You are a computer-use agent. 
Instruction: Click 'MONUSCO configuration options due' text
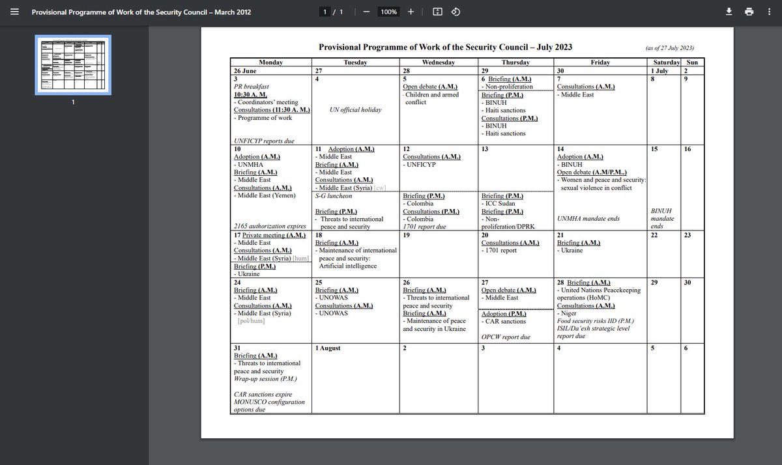269,406
